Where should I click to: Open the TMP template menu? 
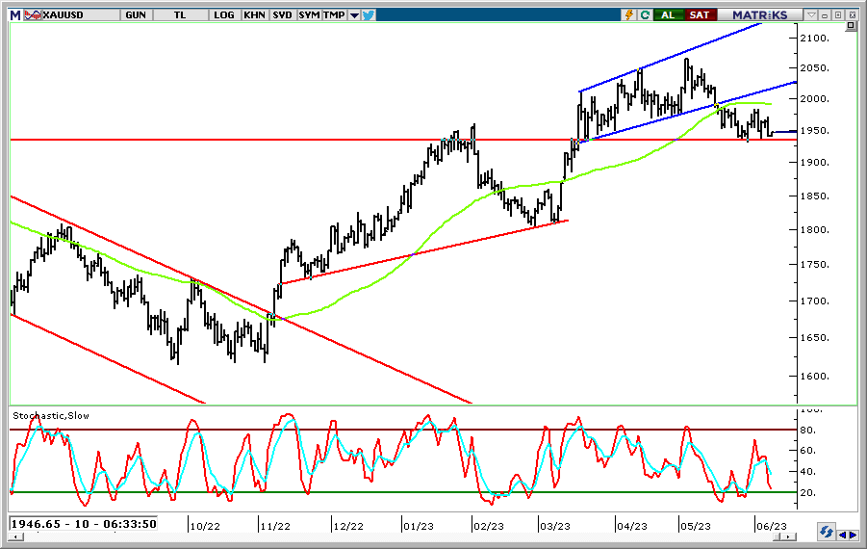pos(334,14)
